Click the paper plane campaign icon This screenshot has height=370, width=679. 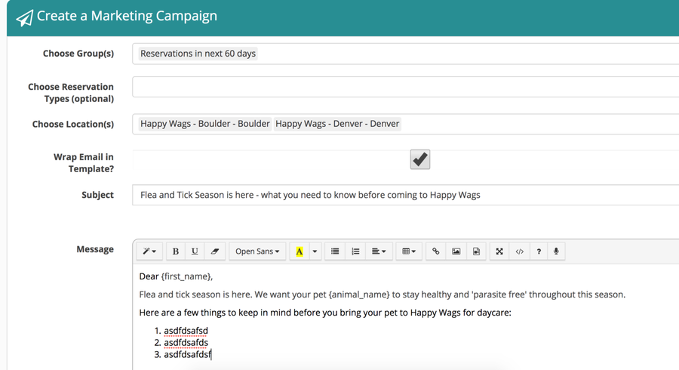[x=25, y=18]
